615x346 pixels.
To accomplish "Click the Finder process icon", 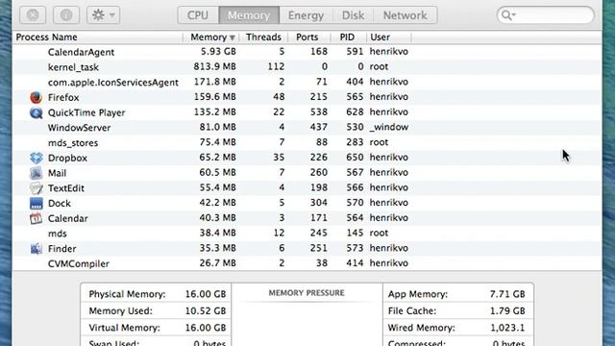I will tap(37, 249).
